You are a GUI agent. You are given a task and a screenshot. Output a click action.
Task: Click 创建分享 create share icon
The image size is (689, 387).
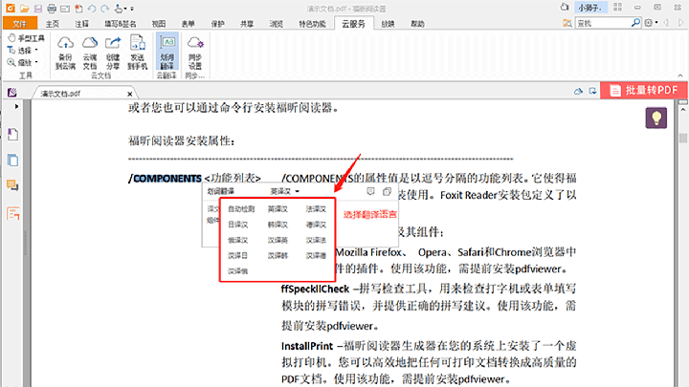click(x=113, y=53)
